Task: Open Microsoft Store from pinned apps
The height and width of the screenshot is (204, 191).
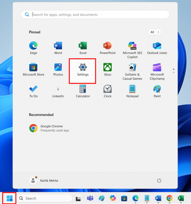Action: pos(33,70)
